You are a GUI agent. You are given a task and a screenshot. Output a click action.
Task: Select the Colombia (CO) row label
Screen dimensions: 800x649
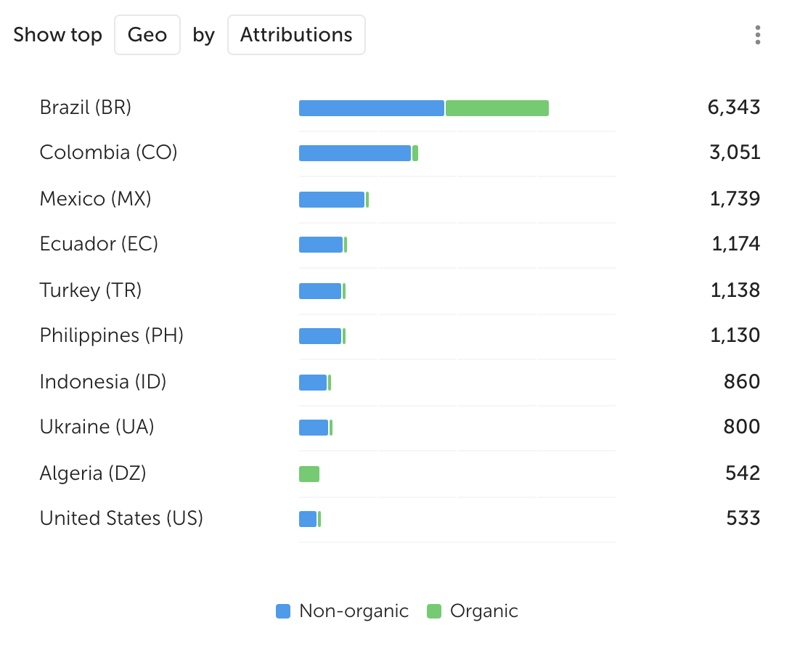109,153
